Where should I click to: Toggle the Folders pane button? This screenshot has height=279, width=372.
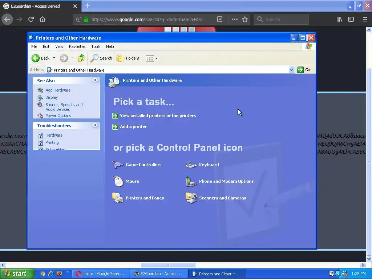[128, 58]
